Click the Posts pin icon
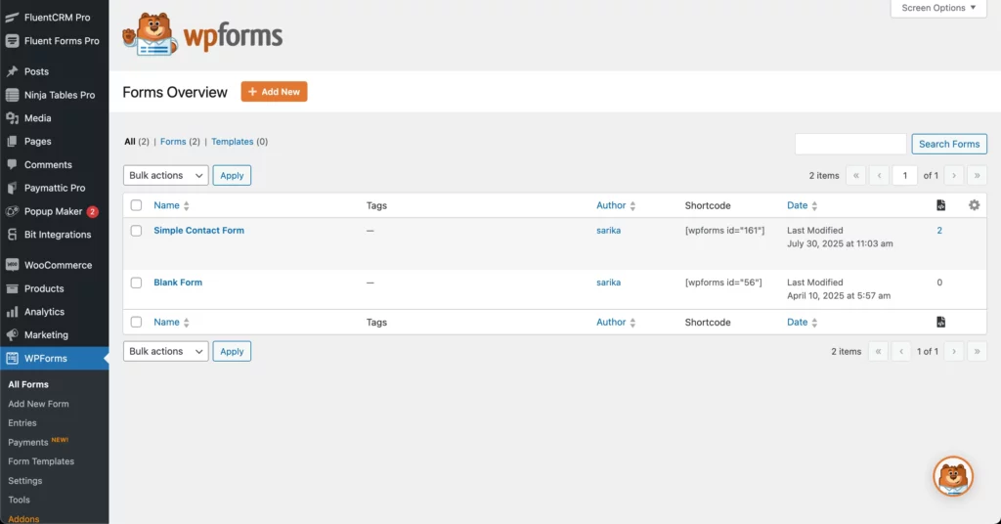Screen dimensions: 1001x524 click(12, 71)
